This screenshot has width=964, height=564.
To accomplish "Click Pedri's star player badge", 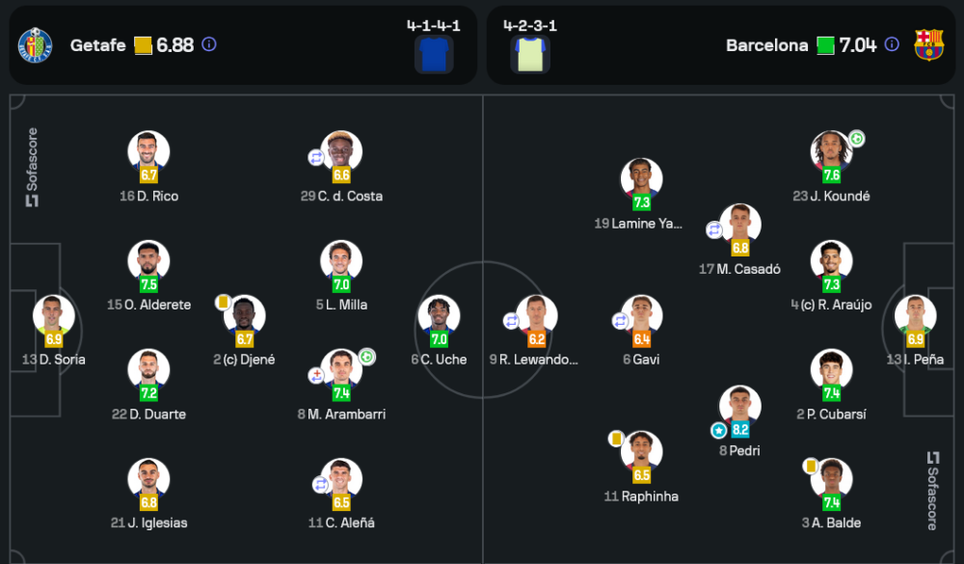I will click(x=718, y=430).
